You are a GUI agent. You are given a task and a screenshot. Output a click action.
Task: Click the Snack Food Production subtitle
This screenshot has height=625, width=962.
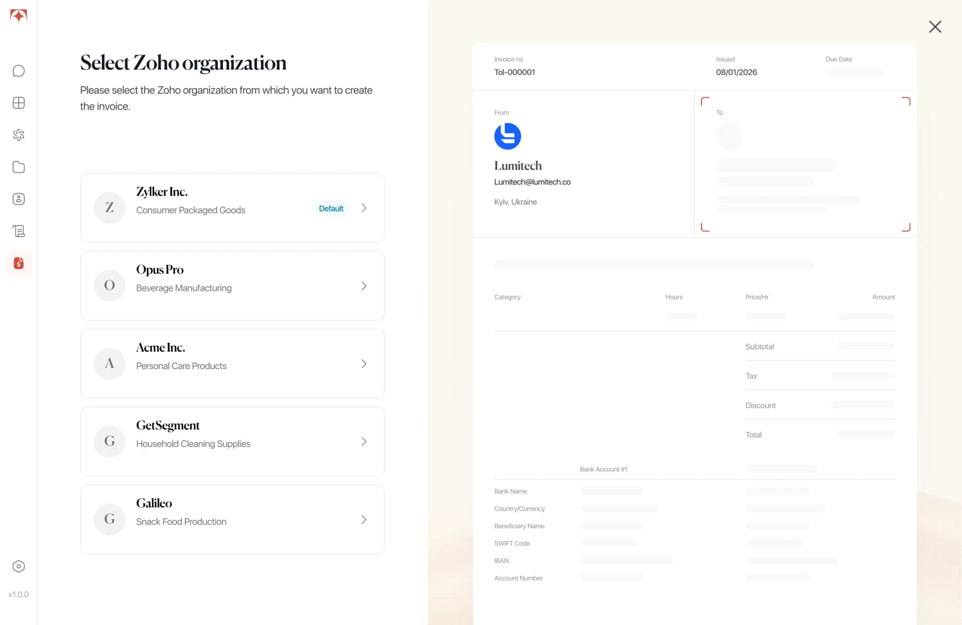click(x=181, y=522)
